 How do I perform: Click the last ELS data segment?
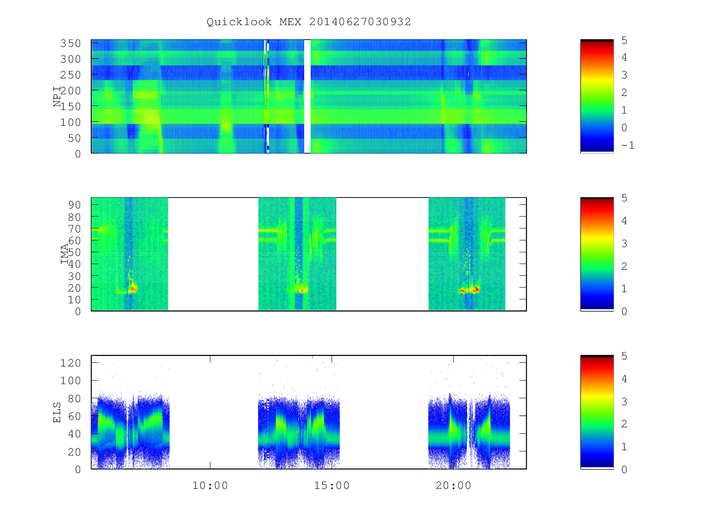coord(469,432)
